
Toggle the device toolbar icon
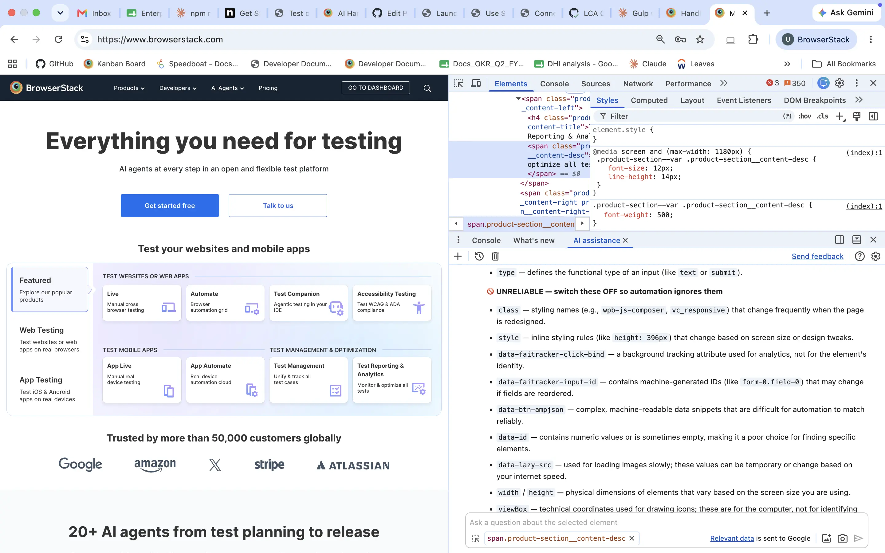(476, 83)
